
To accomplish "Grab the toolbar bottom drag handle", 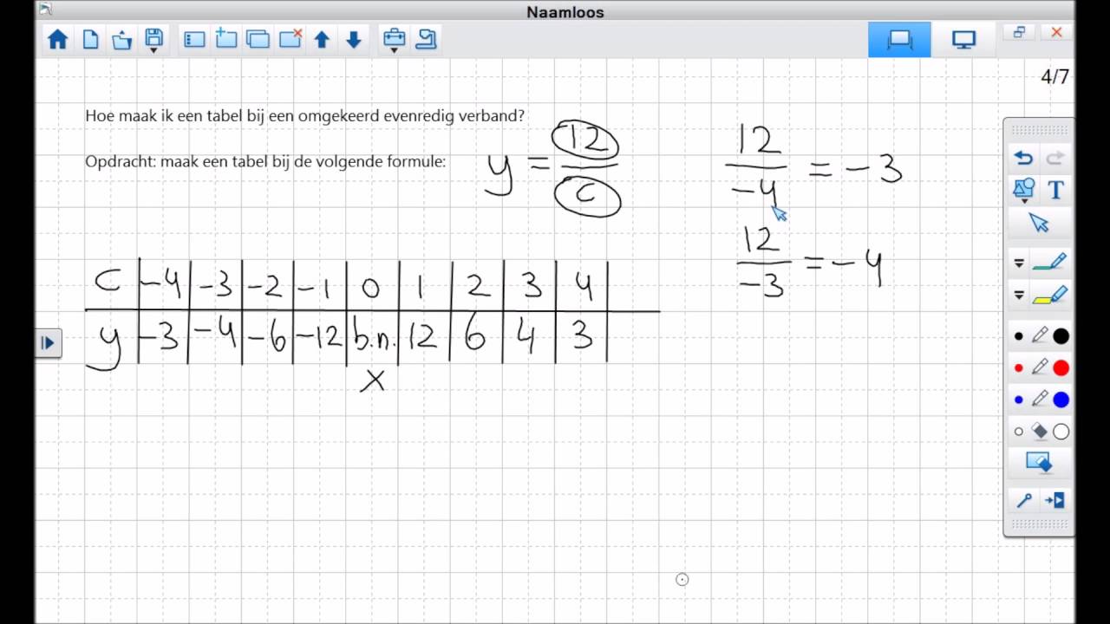I will click(1039, 524).
